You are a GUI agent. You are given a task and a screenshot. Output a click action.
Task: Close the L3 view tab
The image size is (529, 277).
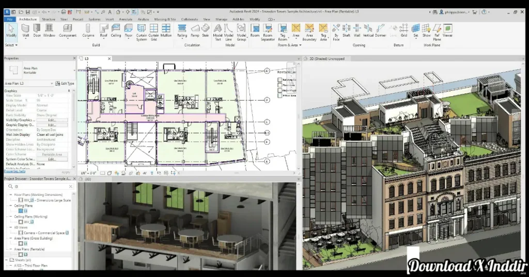click(109, 59)
